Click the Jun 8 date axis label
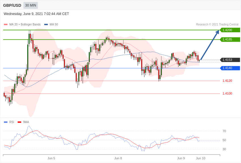 pyautogui.click(x=118, y=158)
